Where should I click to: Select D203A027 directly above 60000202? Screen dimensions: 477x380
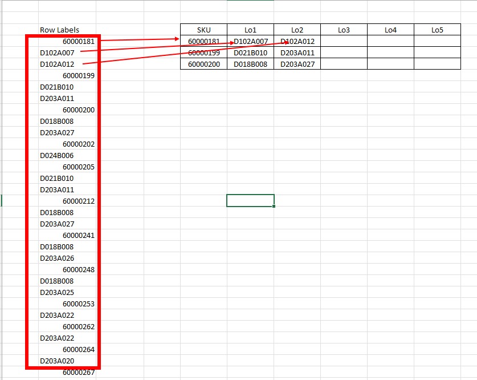click(67, 132)
